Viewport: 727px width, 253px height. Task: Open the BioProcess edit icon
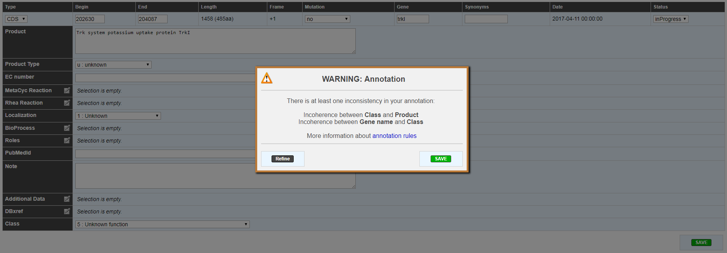click(67, 128)
